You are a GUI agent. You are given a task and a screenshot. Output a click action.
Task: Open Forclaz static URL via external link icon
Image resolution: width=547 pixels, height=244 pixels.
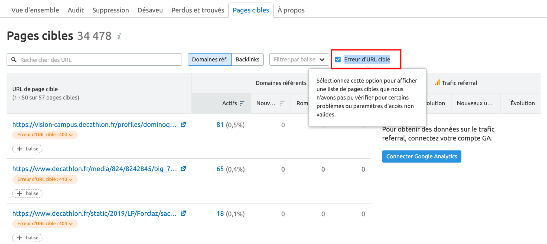pyautogui.click(x=183, y=213)
